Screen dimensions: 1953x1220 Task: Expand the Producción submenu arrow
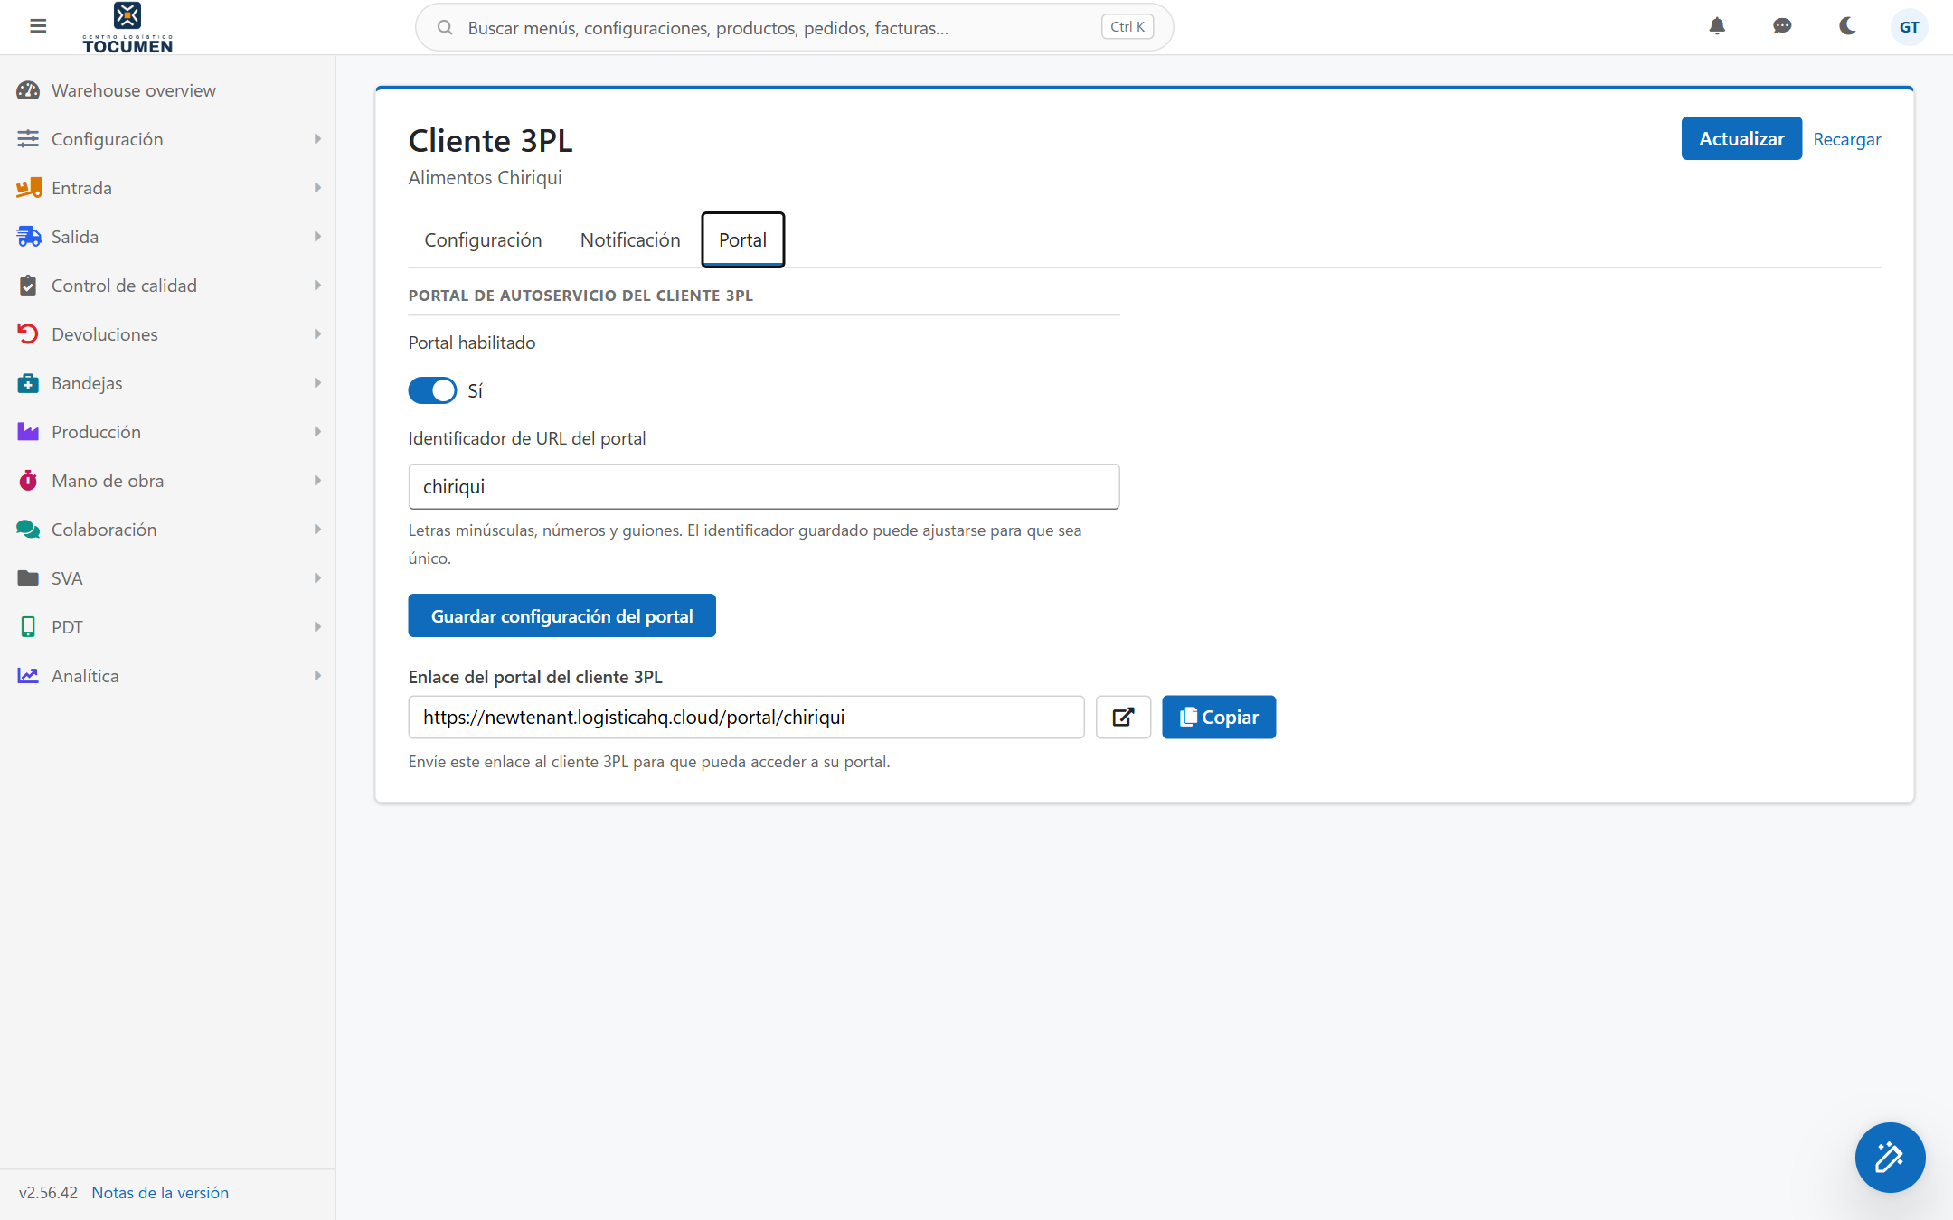coord(317,432)
